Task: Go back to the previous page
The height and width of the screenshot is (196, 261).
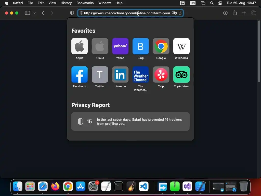Action: point(43,13)
